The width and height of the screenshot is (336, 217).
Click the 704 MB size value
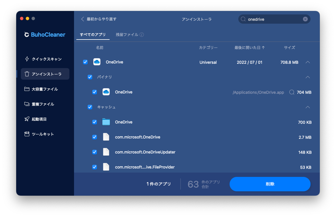(304, 92)
